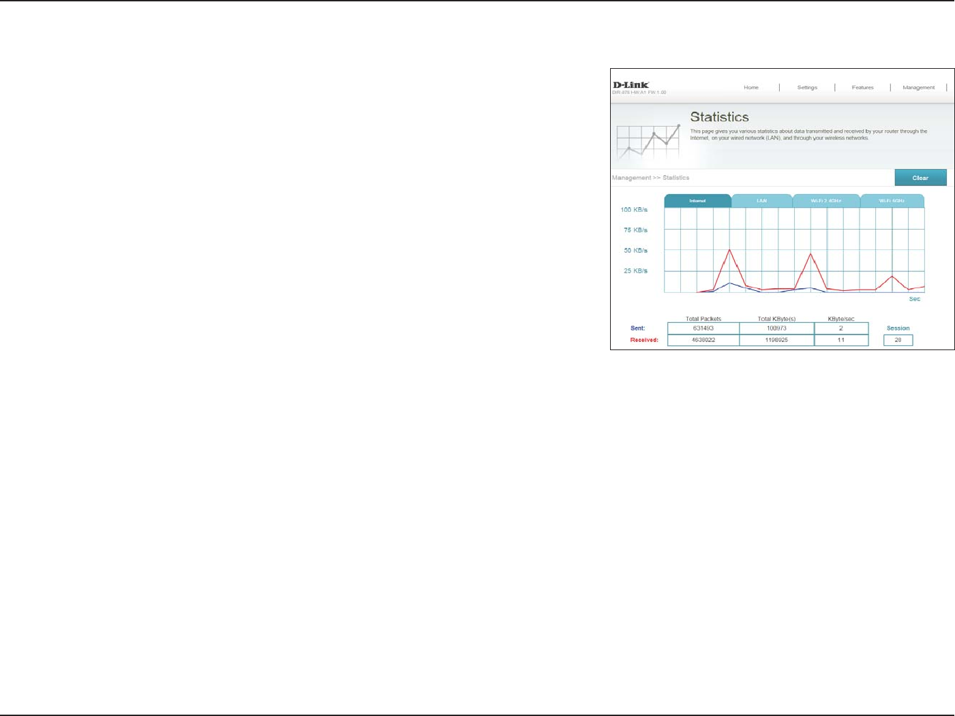Switch to the Wi-Fi 5GHz tab

click(x=892, y=201)
